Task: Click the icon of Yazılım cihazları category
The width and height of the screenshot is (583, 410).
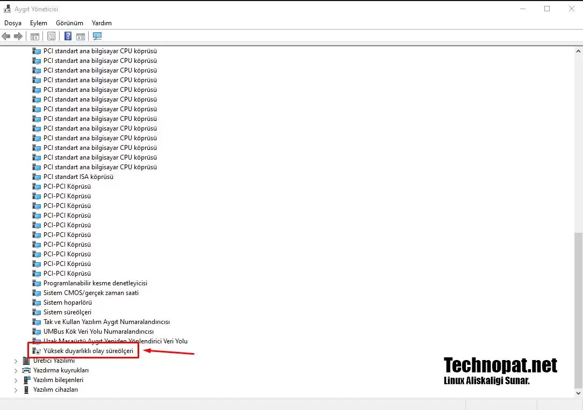Action: click(26, 390)
